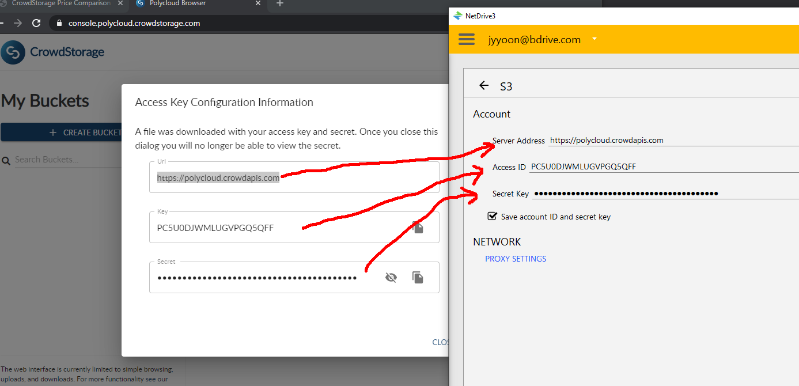View site security lock info
This screenshot has height=386, width=799.
point(59,24)
